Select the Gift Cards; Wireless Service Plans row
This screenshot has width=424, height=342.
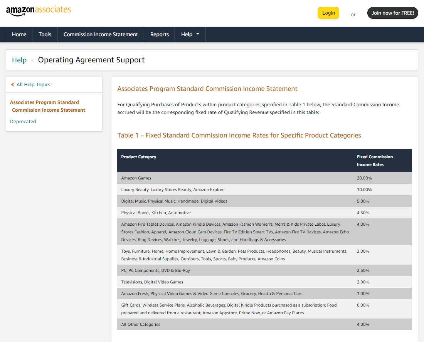[x=264, y=309]
